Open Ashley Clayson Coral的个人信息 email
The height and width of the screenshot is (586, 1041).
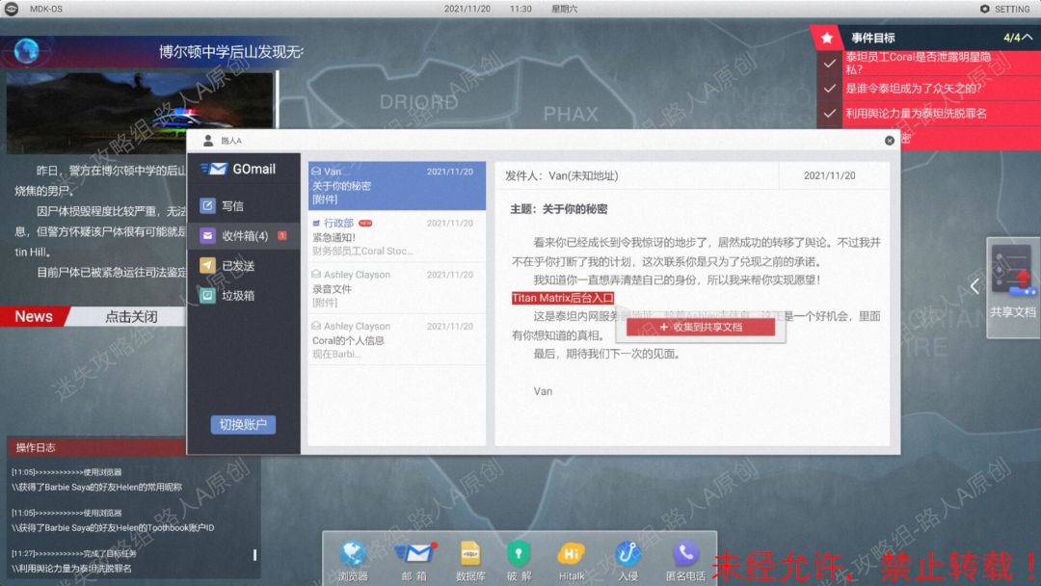pos(397,340)
